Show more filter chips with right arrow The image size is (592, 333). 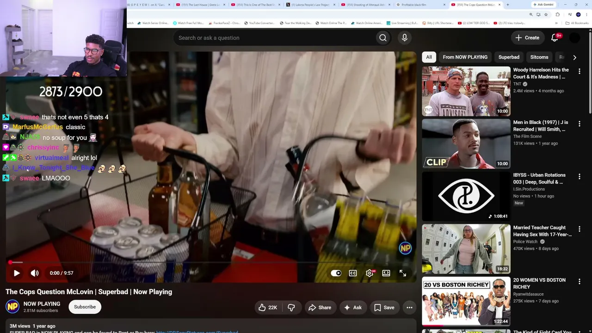(574, 57)
